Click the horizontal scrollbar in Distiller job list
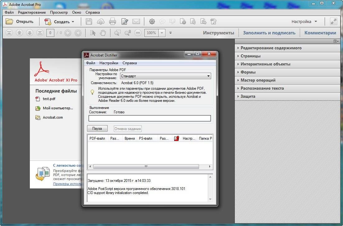Image resolution: width=343 pixels, height=226 pixels. (146, 167)
